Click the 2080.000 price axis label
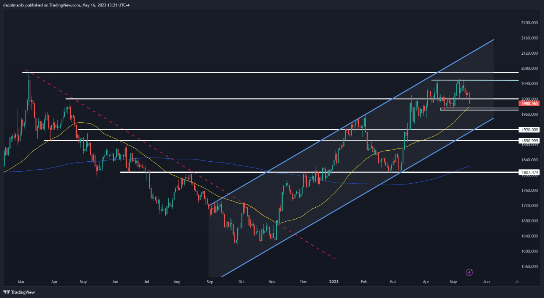The image size is (544, 298). (x=530, y=68)
